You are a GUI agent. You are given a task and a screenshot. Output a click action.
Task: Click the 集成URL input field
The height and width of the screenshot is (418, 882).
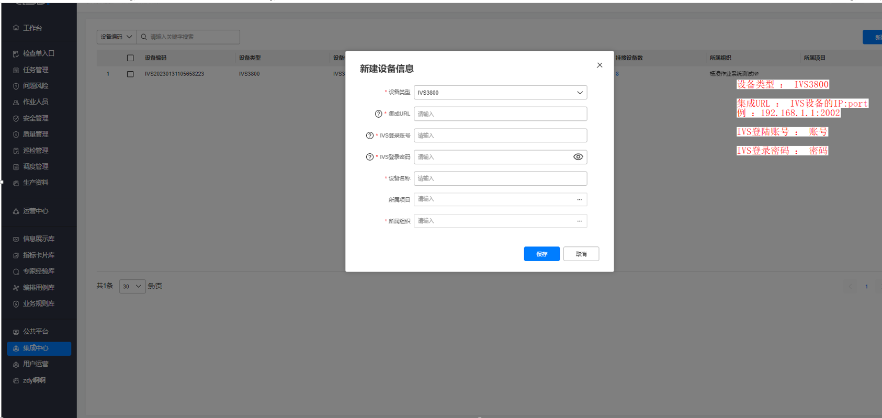[x=500, y=114]
